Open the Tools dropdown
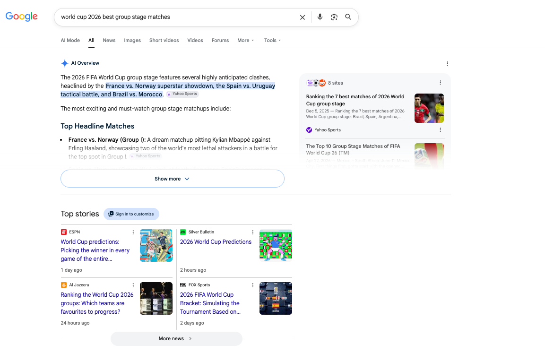This screenshot has width=545, height=361. 272,40
